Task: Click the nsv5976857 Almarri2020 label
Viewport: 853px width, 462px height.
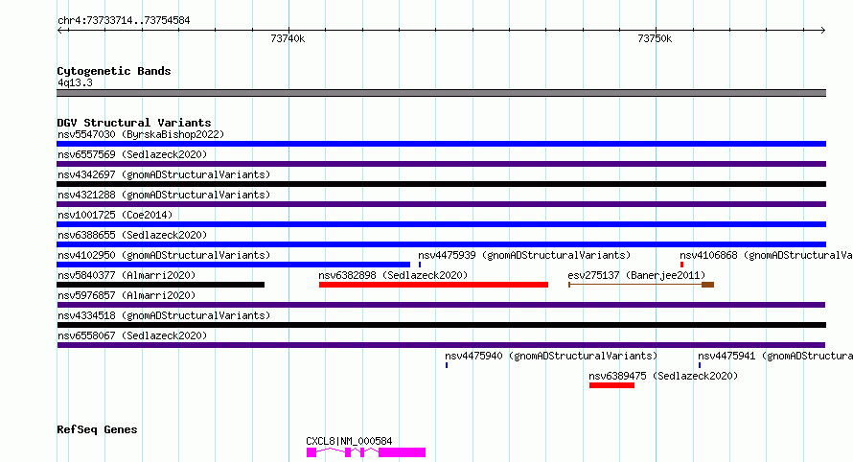Action: pyautogui.click(x=127, y=295)
